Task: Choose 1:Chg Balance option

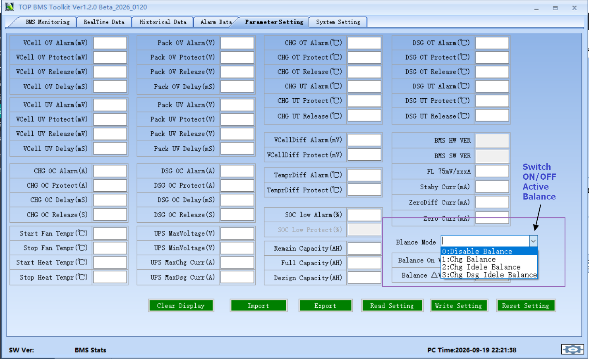Action: tap(489, 259)
